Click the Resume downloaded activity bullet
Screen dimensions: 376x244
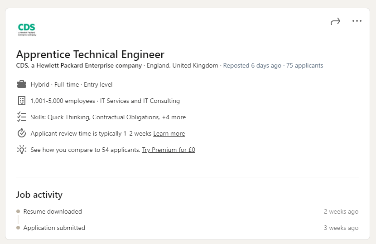[x=18, y=211]
